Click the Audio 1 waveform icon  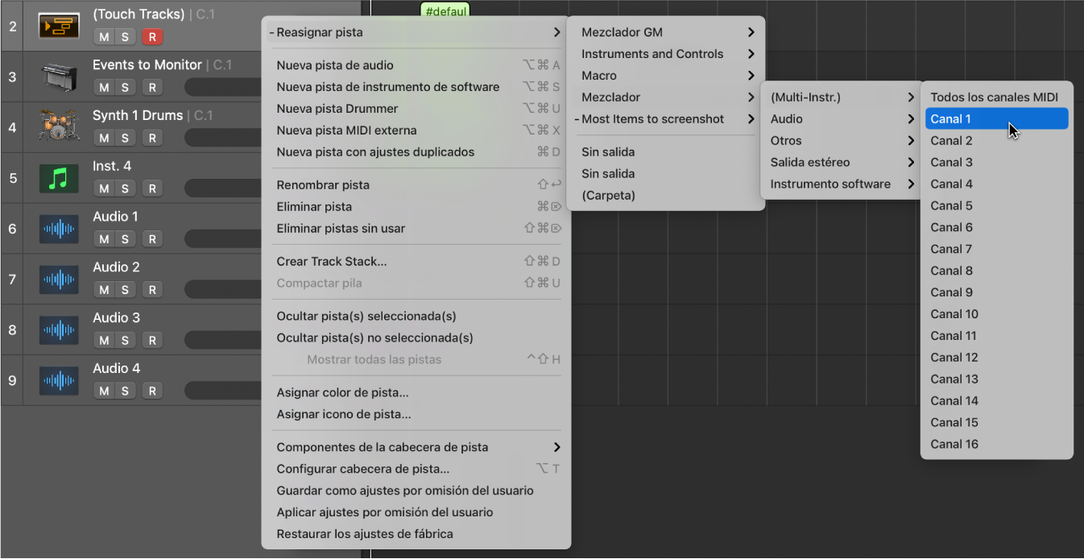59,229
